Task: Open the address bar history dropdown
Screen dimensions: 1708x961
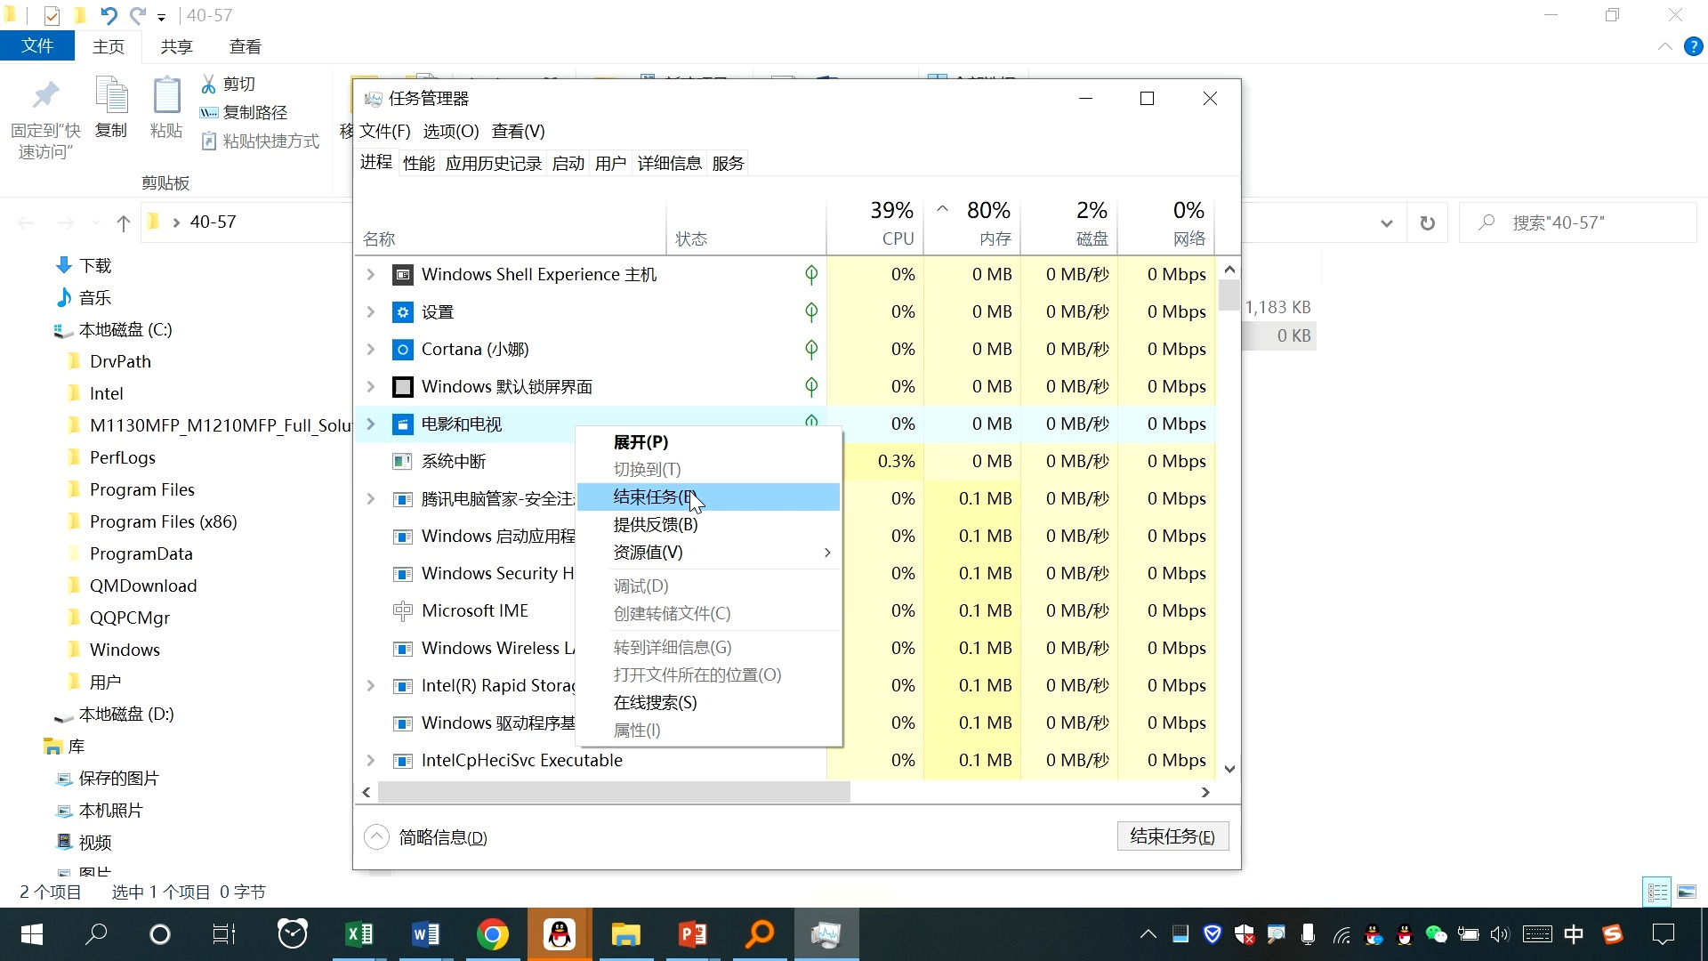Action: tap(1386, 223)
